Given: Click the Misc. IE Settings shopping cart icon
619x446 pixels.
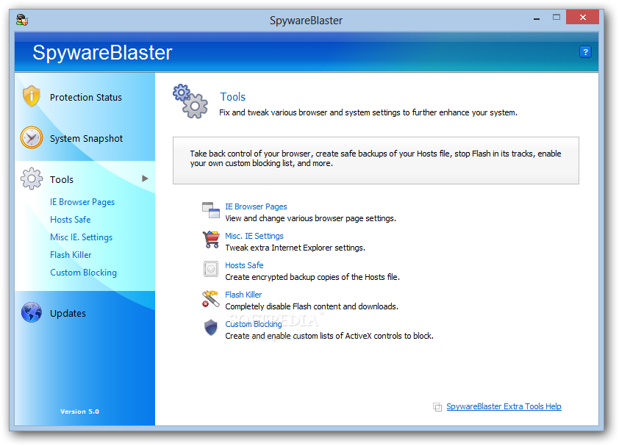Looking at the screenshot, I should [x=211, y=240].
